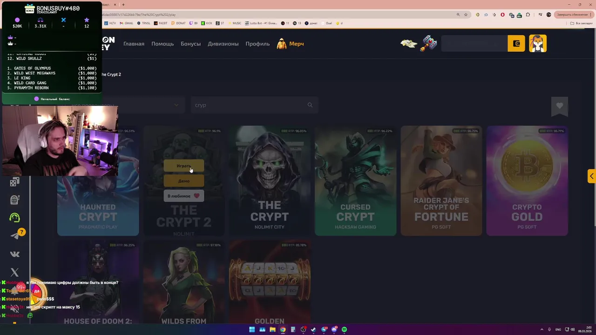The image size is (596, 335).
Task: Open the Cursed Crypt game card
Action: click(355, 181)
